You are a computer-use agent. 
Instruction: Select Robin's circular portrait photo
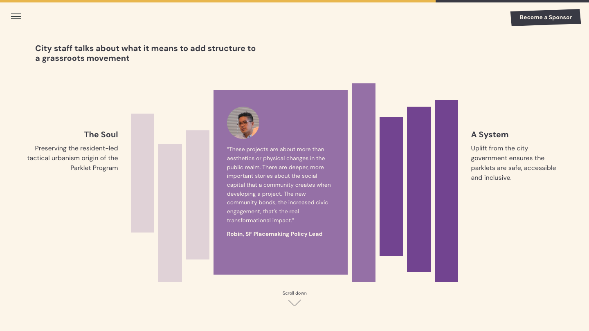(243, 123)
